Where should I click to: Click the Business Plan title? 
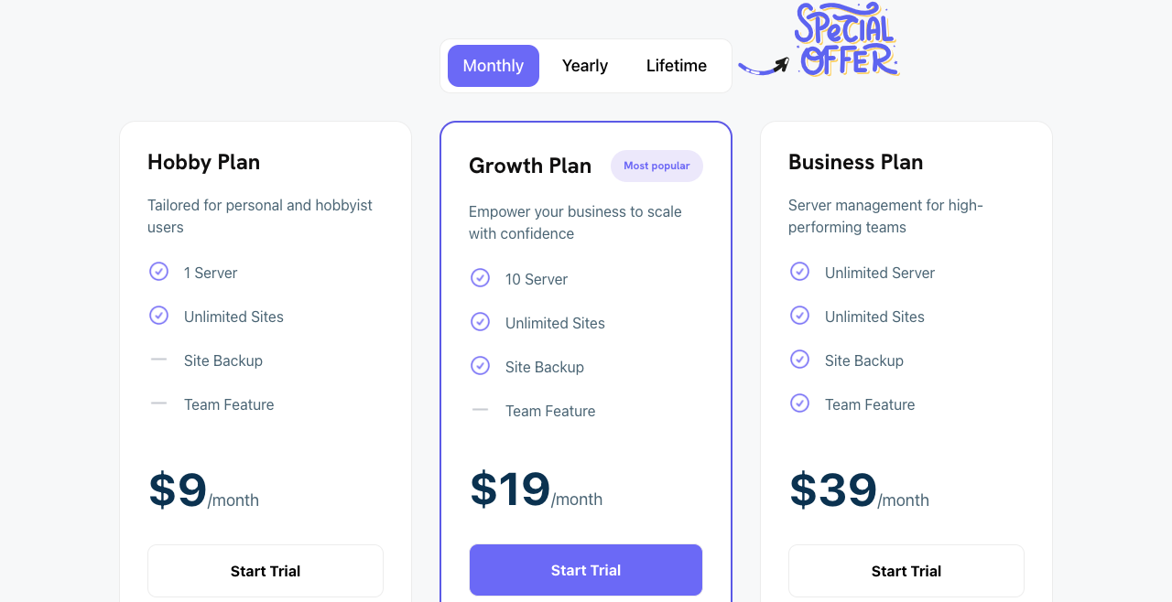click(855, 162)
